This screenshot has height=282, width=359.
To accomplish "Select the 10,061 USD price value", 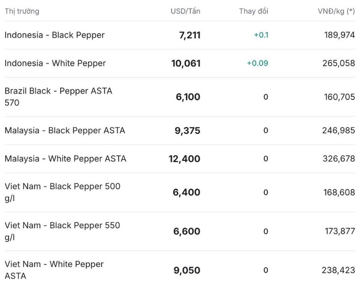I will click(x=186, y=63).
